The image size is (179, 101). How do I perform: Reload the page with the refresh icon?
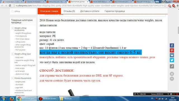pyautogui.click(x=10, y=6)
